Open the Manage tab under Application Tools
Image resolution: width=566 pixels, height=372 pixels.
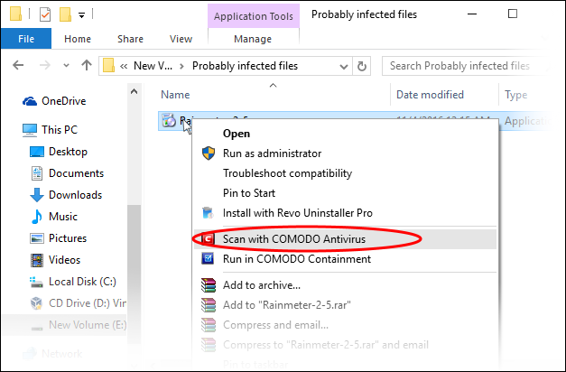point(253,39)
